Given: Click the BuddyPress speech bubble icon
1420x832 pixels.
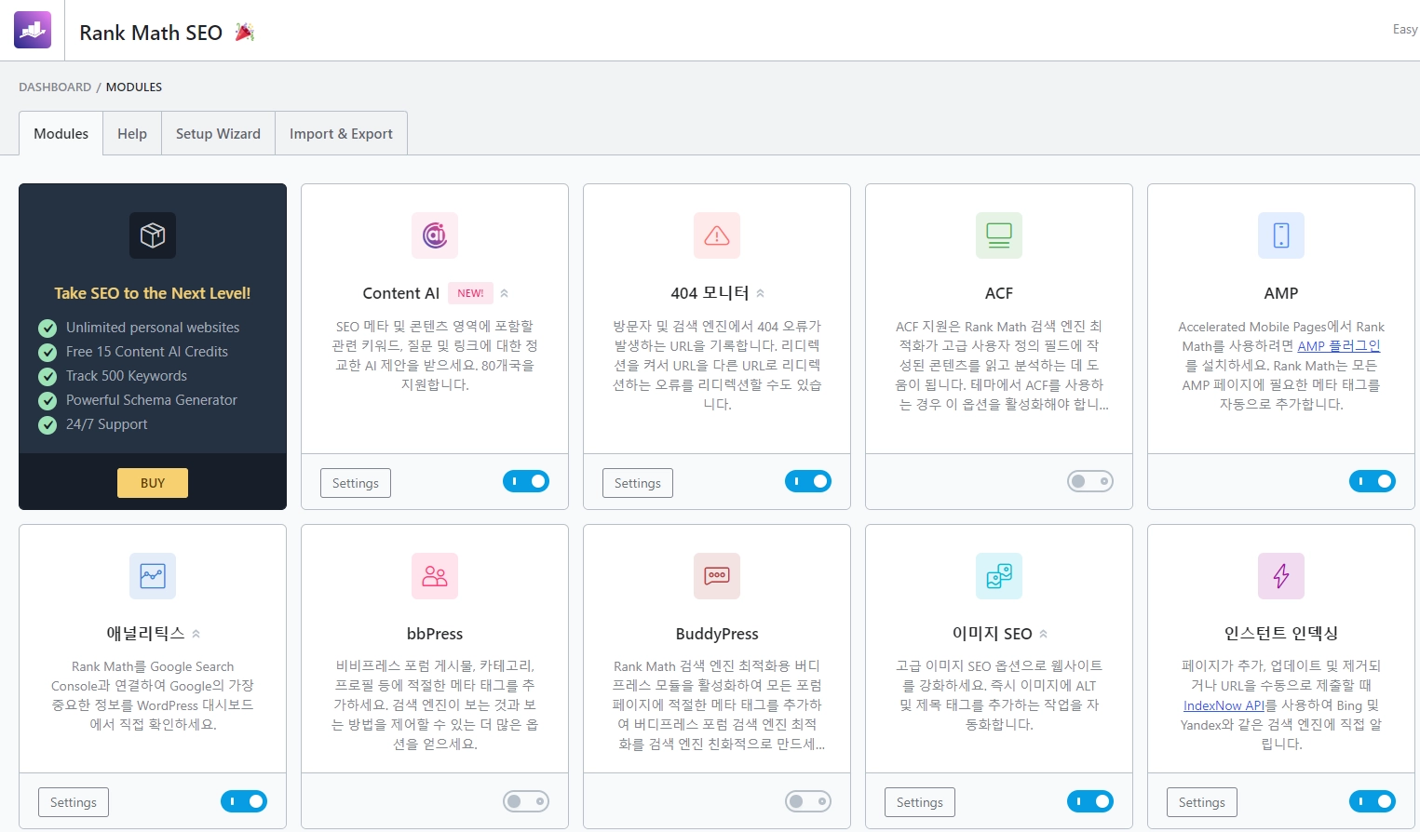Looking at the screenshot, I should coord(716,576).
